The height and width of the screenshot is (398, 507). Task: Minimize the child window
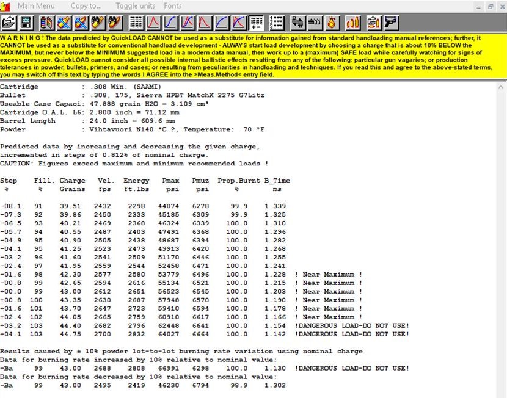(478, 7)
